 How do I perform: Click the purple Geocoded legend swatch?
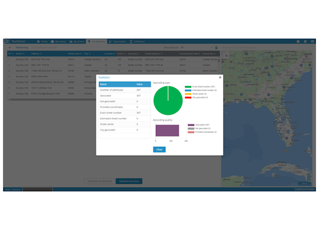[x=190, y=125]
